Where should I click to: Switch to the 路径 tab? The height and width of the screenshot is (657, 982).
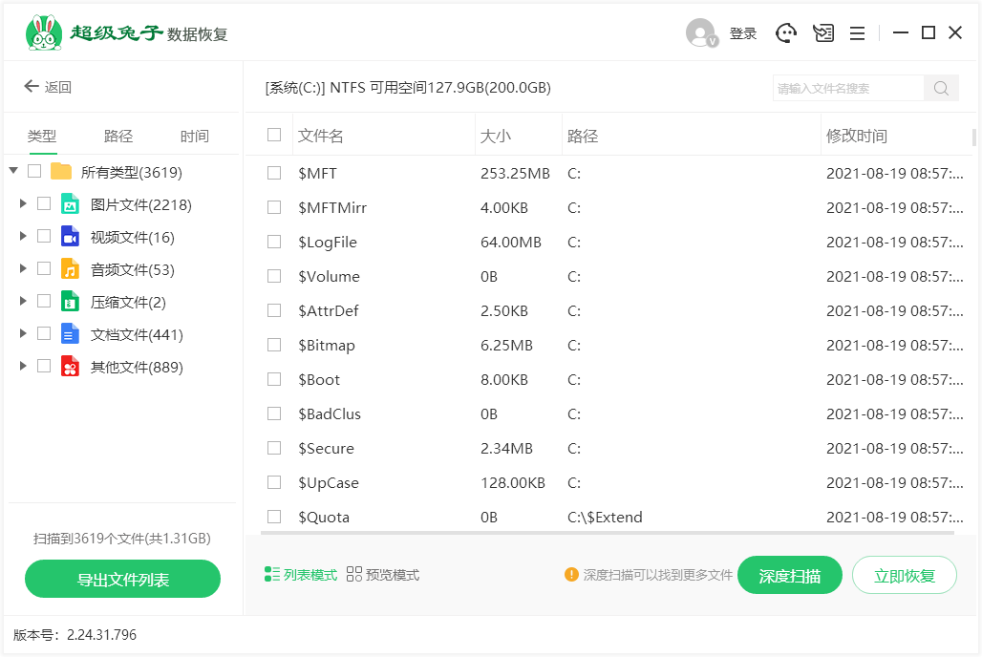118,136
